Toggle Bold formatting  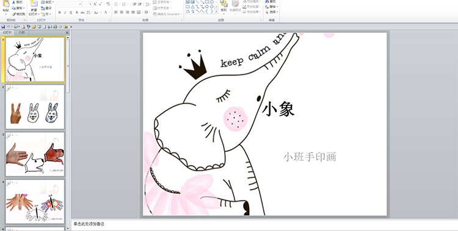pos(60,13)
